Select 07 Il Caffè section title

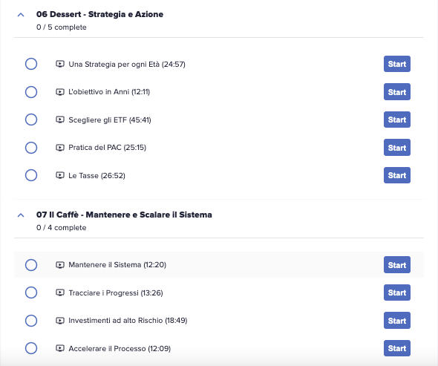pyautogui.click(x=124, y=215)
